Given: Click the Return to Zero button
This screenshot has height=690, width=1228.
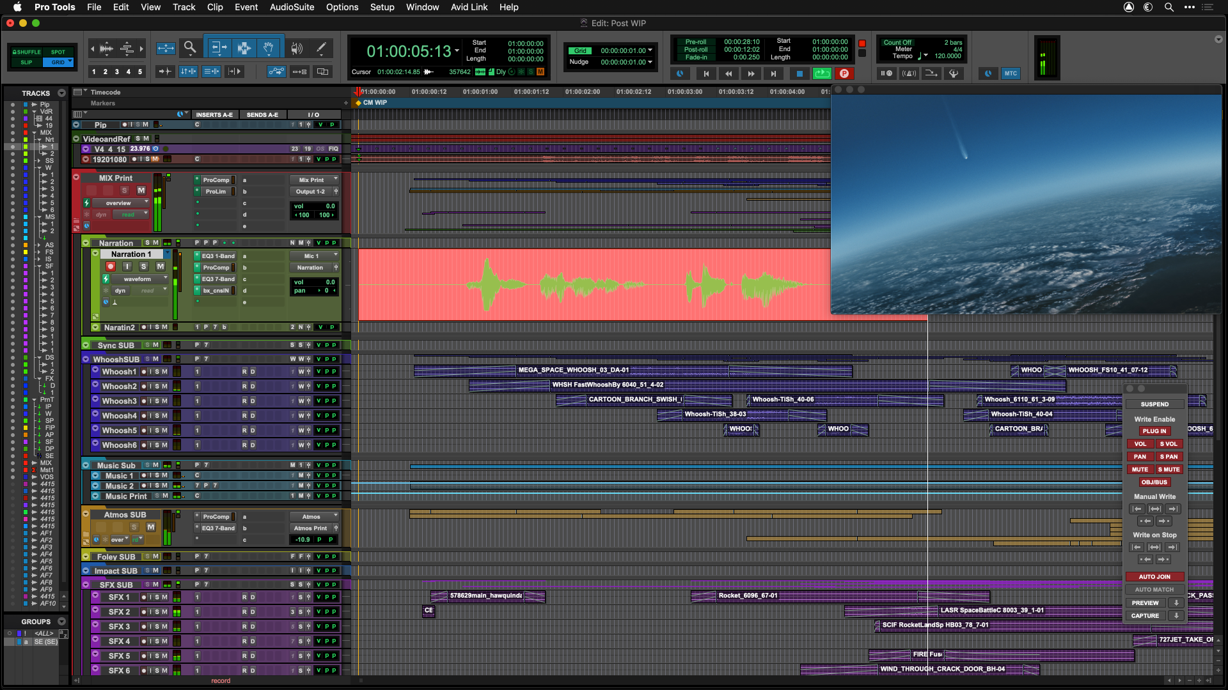Looking at the screenshot, I should (x=706, y=73).
